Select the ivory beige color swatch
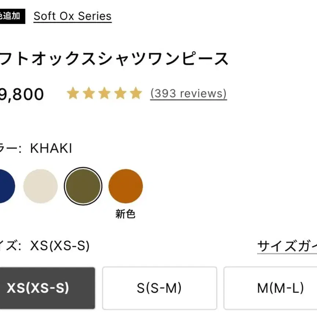 [40, 186]
